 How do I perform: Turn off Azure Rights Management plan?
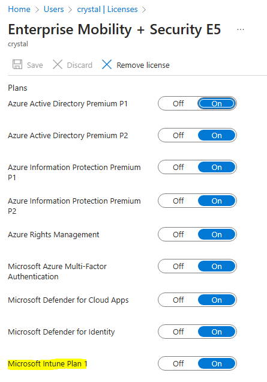coord(178,234)
